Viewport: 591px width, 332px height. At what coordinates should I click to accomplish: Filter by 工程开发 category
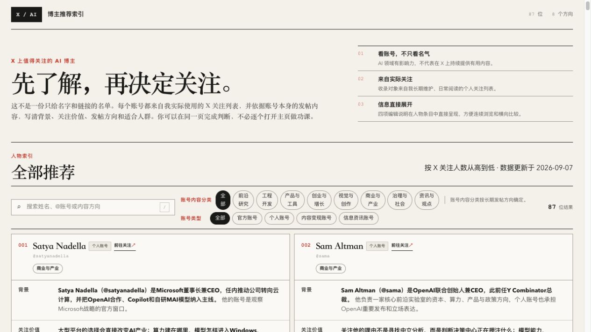[x=267, y=200]
